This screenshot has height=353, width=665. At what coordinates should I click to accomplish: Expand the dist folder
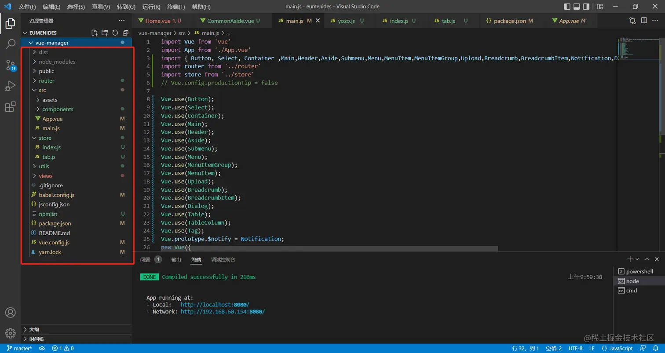[x=76, y=52]
